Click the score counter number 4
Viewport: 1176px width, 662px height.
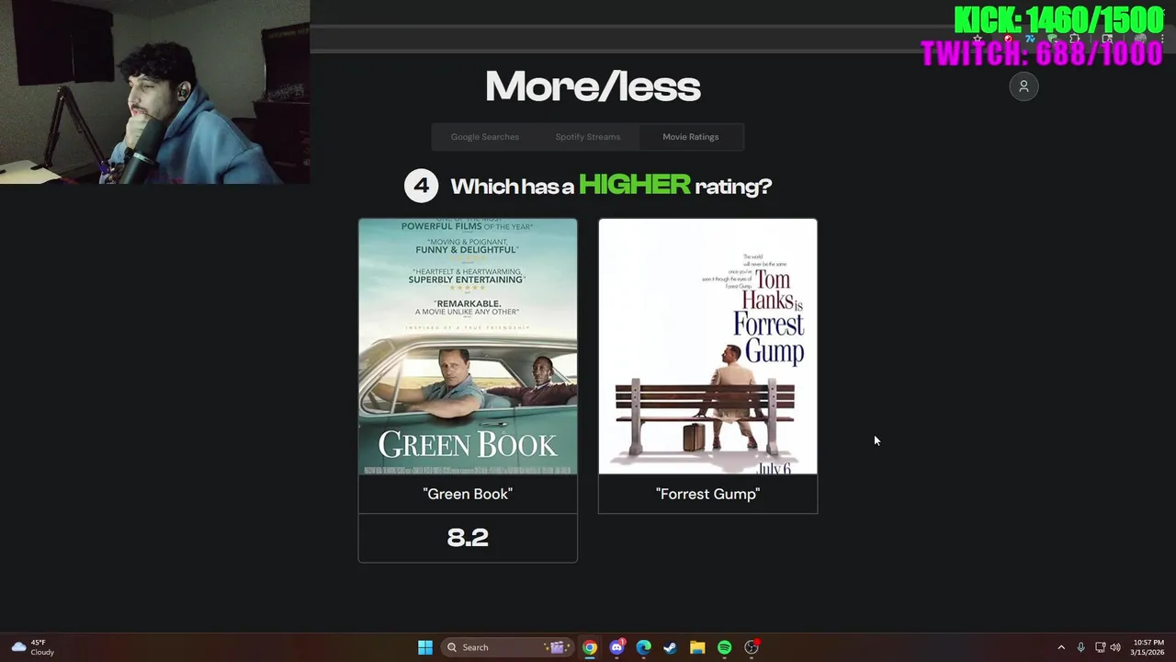(x=421, y=186)
